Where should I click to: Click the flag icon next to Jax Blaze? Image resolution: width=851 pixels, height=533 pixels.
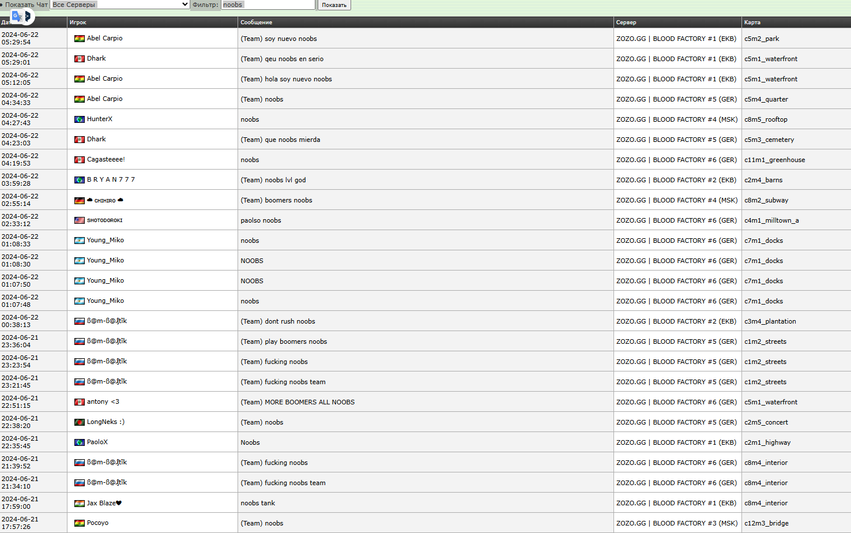coord(80,503)
